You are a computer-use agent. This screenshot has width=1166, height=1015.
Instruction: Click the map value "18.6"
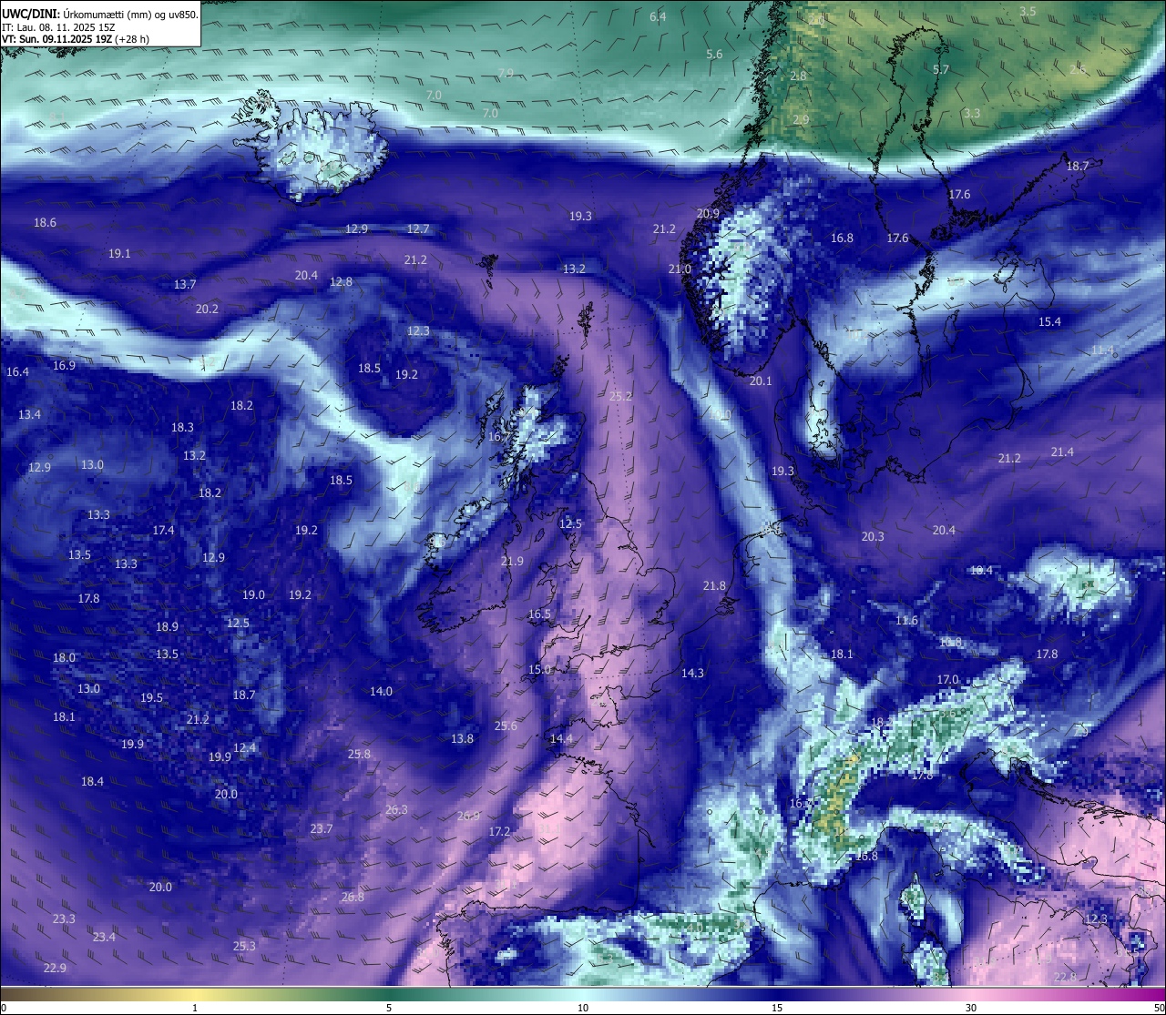(45, 222)
